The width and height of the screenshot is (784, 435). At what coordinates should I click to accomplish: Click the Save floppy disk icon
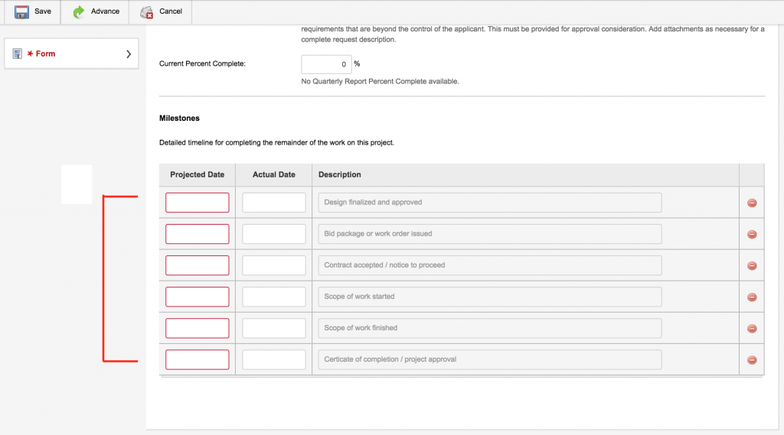(x=22, y=11)
